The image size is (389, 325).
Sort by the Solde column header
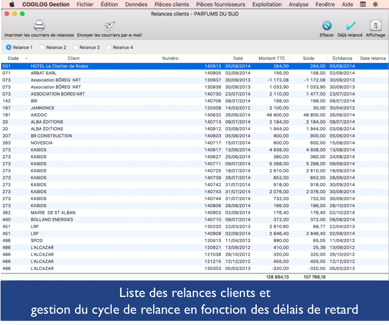pyautogui.click(x=309, y=59)
